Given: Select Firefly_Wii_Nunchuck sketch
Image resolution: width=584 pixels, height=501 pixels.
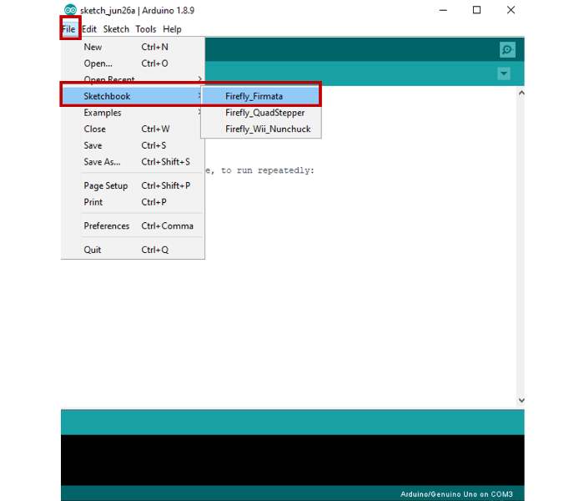Looking at the screenshot, I should click(260, 129).
